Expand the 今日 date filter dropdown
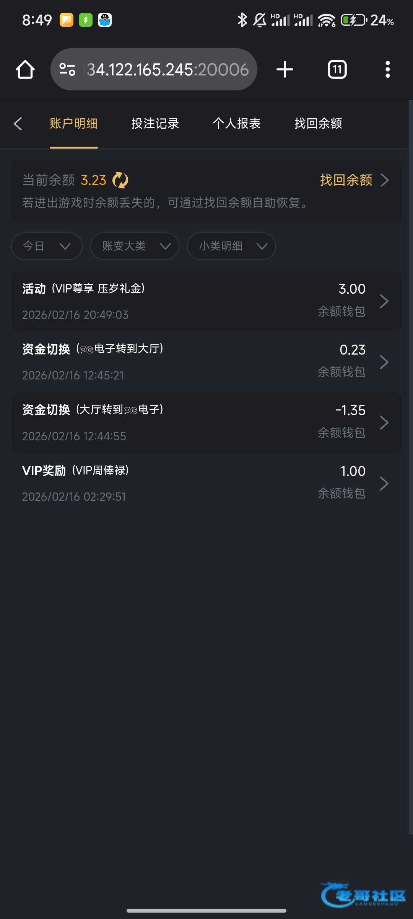Image resolution: width=413 pixels, height=919 pixels. click(x=47, y=246)
